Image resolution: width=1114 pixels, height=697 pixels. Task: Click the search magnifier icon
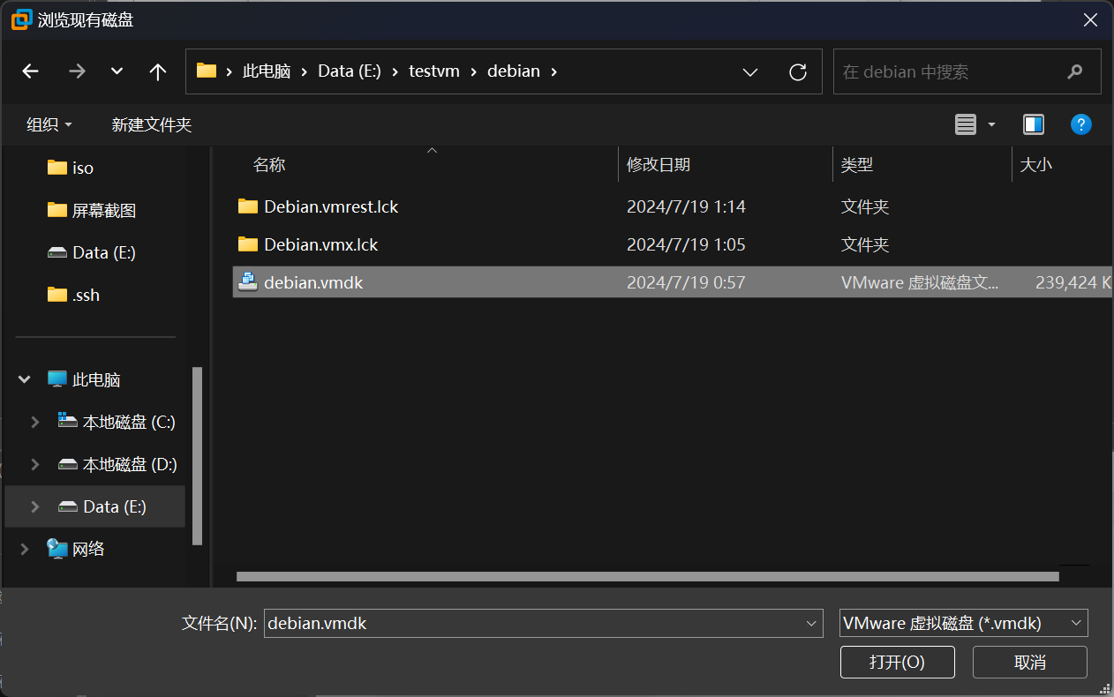1074,71
